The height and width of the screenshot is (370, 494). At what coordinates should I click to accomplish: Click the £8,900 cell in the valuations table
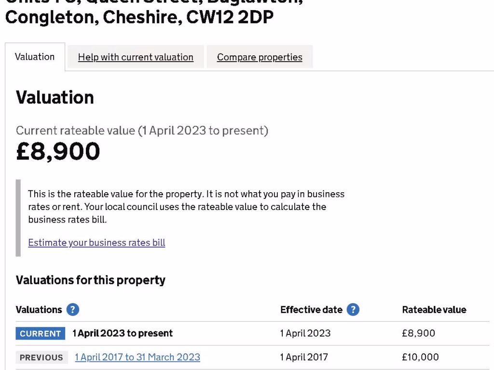pos(418,333)
